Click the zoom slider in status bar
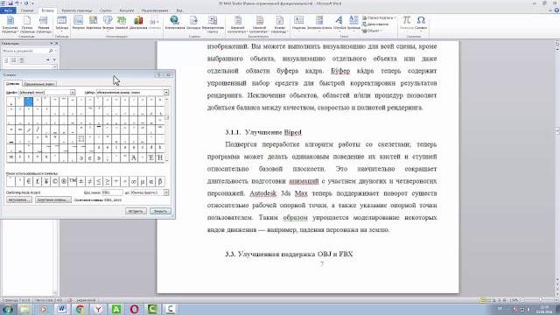Viewport: 560px width, 315px height. click(x=541, y=300)
